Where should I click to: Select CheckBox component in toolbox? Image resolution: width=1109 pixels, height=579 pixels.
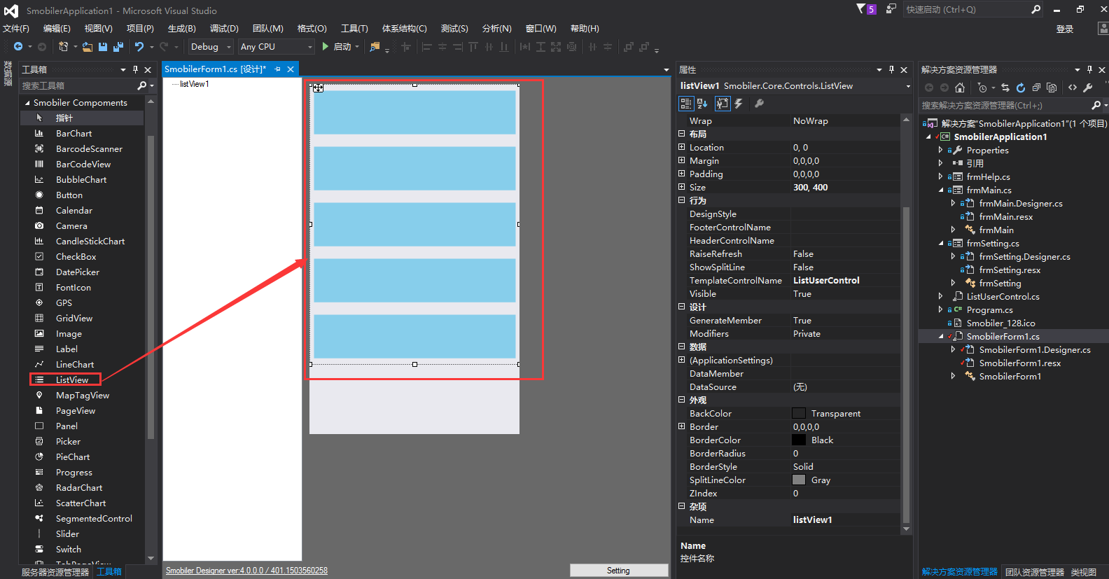pos(76,256)
